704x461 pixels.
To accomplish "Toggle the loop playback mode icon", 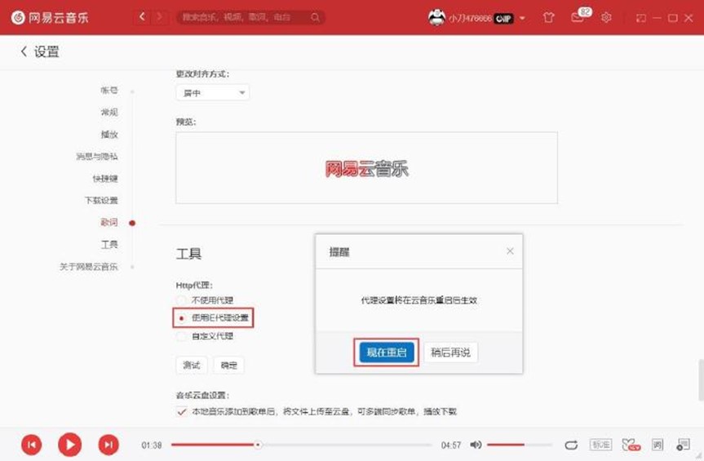I will [x=571, y=445].
